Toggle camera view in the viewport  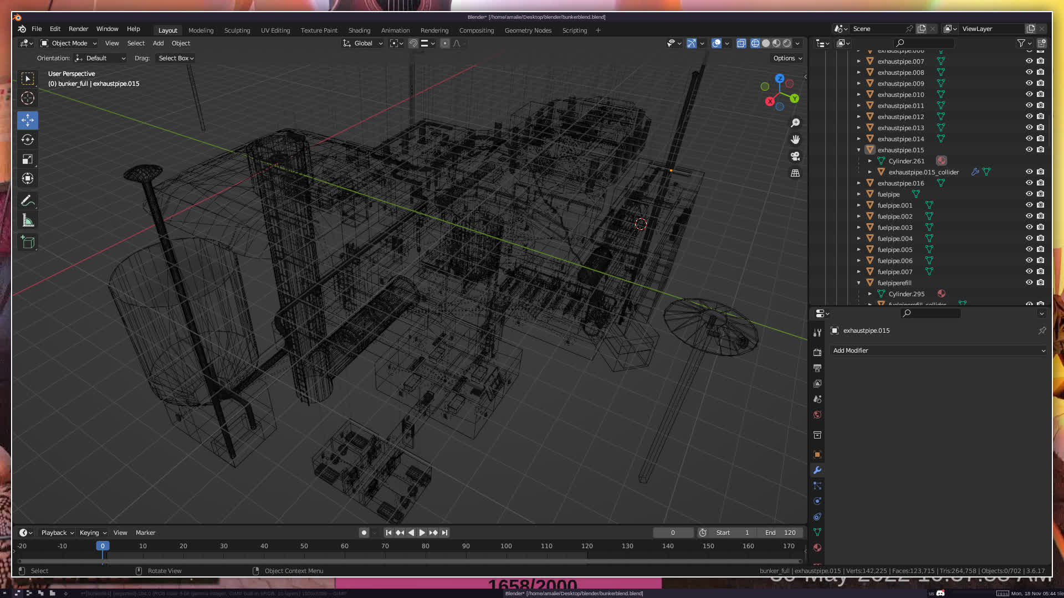pos(795,156)
